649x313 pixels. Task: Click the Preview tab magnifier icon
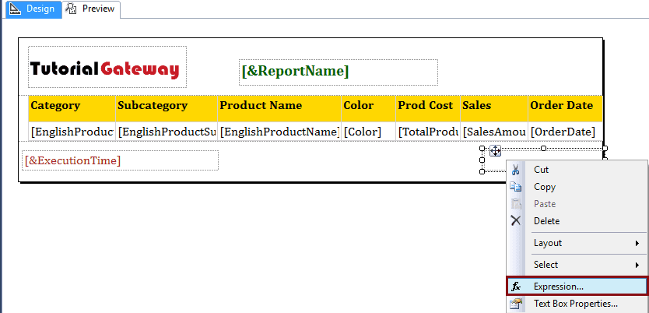pos(71,9)
